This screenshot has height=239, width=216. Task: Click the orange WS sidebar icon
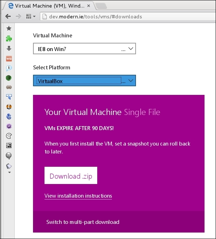9,59
